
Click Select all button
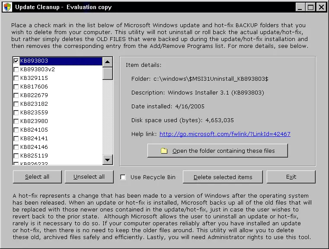[x=37, y=177]
